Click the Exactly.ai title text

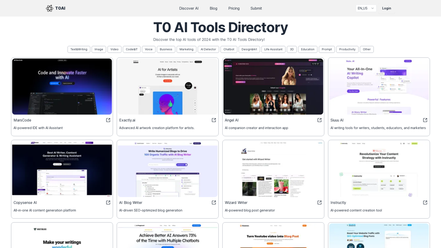(127, 120)
